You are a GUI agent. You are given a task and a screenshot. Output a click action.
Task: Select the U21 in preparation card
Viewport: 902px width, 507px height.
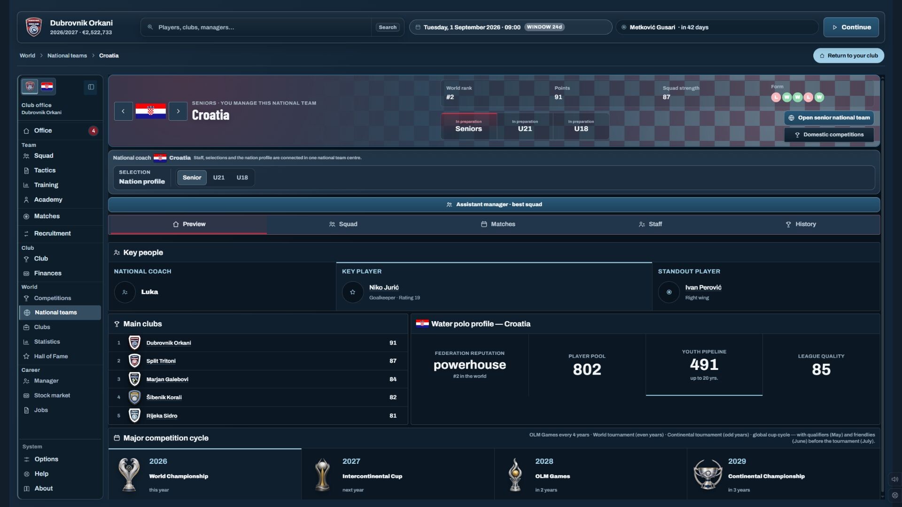point(525,126)
